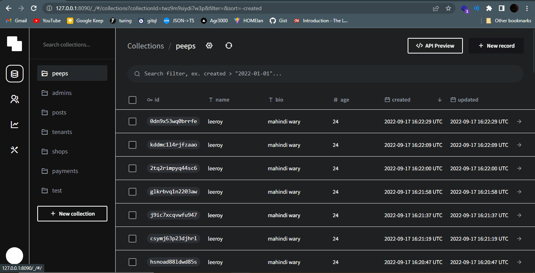Open the API Preview button
The width and height of the screenshot is (535, 273).
coord(435,46)
